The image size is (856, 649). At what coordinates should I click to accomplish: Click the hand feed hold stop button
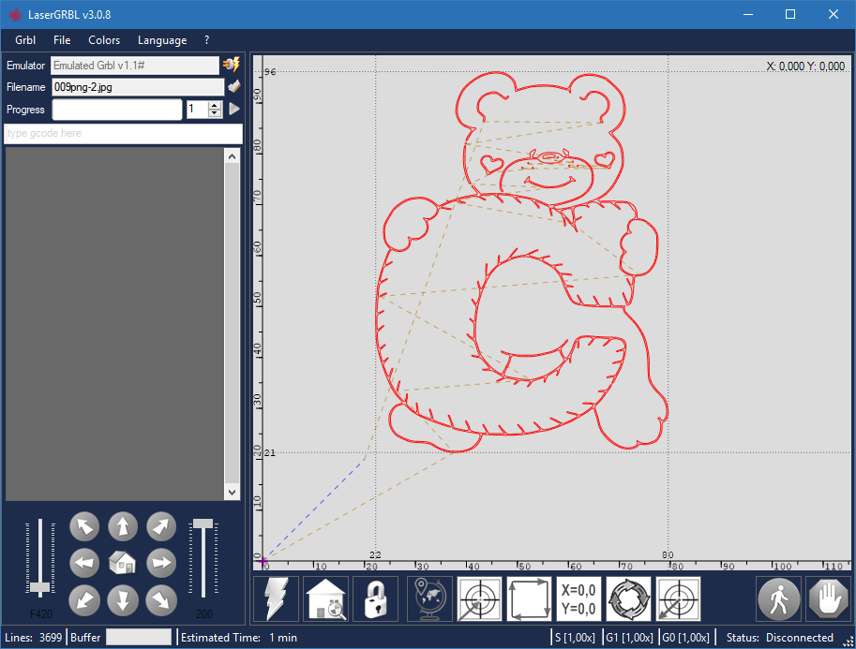[x=828, y=598]
